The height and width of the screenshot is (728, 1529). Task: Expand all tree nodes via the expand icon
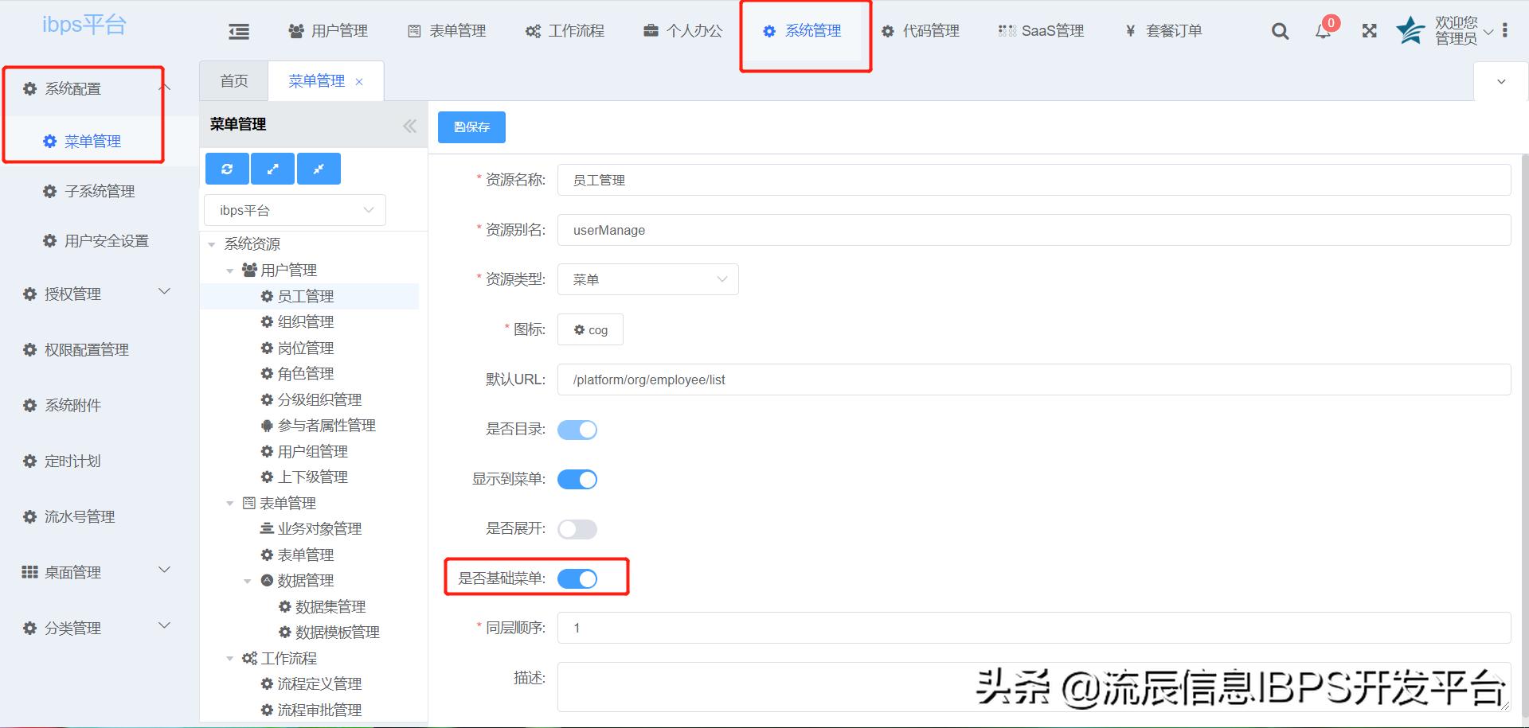click(x=272, y=169)
